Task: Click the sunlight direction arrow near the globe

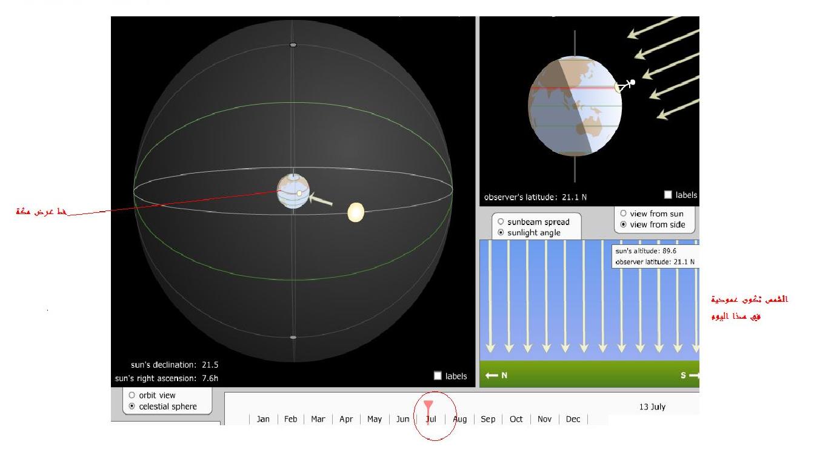Action: [321, 199]
